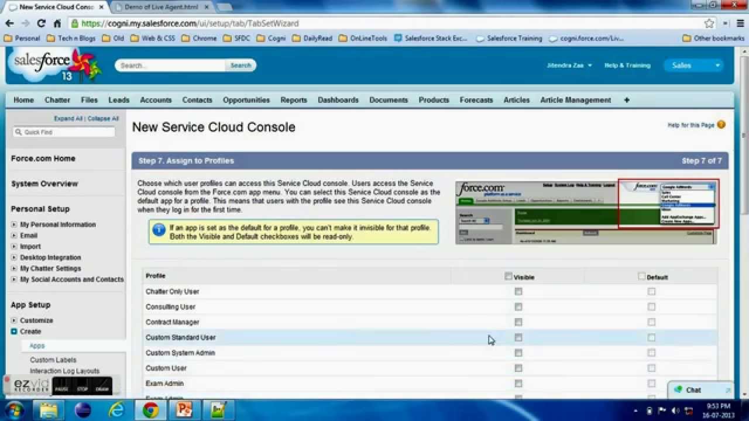
Task: Pop out the Chat widget arrow
Action: point(728,390)
